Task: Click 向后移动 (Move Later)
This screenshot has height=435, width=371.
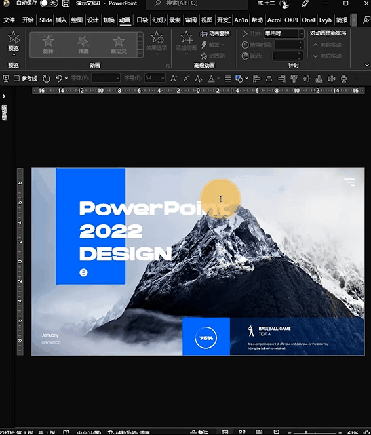Action: click(x=327, y=56)
